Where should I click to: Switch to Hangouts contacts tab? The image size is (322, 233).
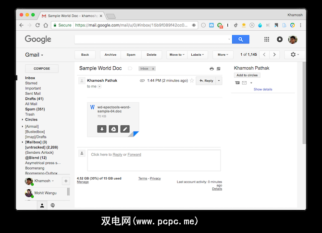(x=42, y=205)
